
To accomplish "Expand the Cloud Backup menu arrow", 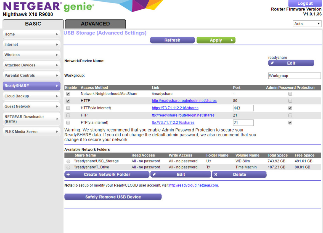I will (x=57, y=96).
